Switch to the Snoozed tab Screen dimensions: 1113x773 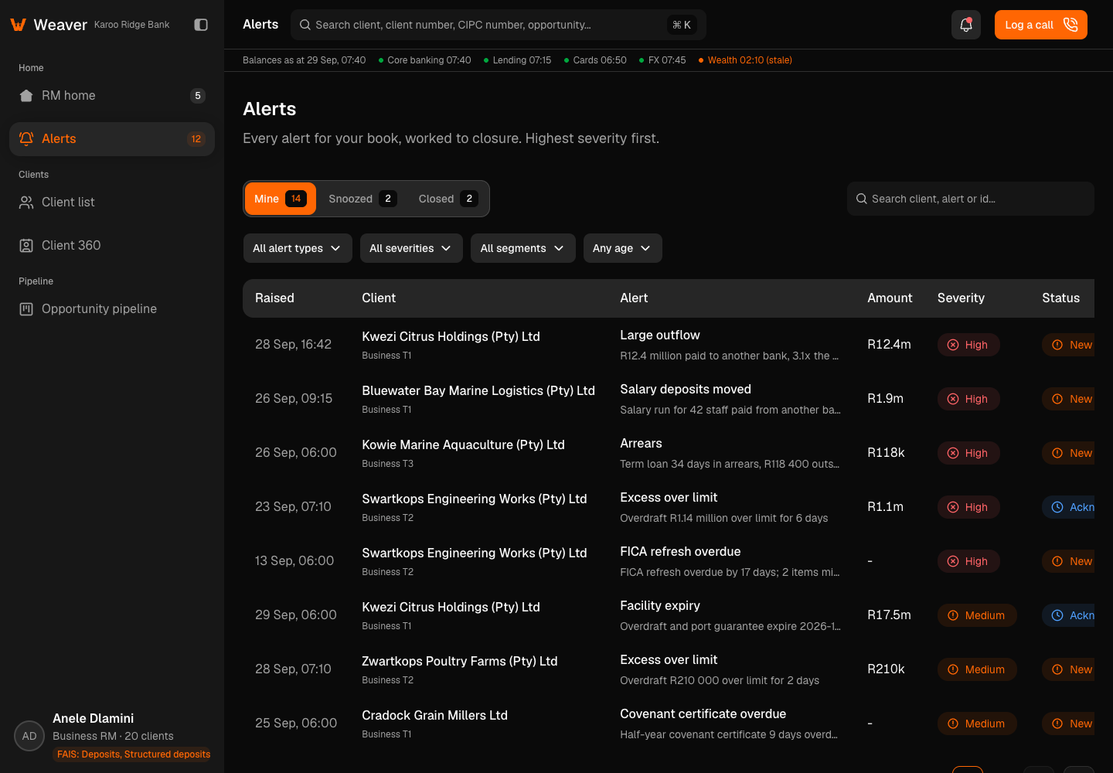pyautogui.click(x=362, y=199)
